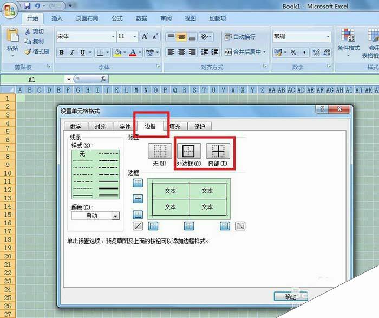Apply percent style number format
Screen dimensions: 379x318
click(x=293, y=53)
